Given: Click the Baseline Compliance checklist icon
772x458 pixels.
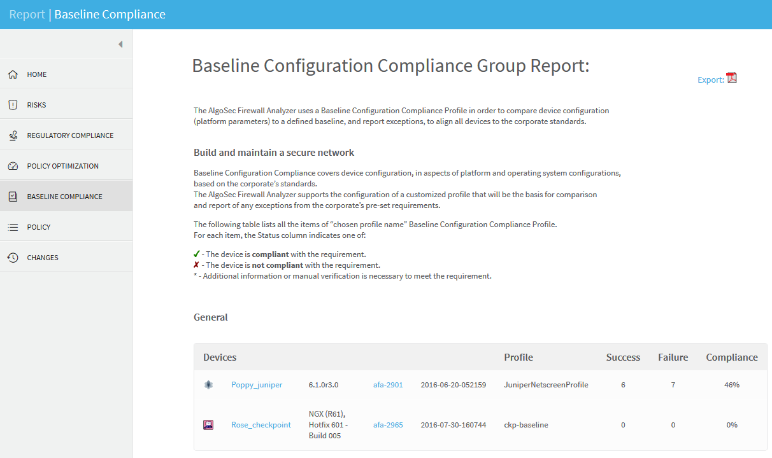Looking at the screenshot, I should (x=13, y=197).
